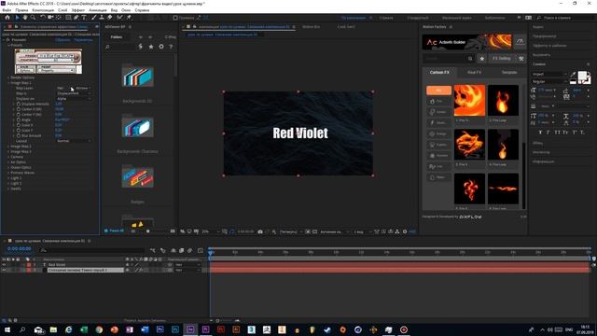The width and height of the screenshot is (597, 336).
Task: Open Chrome from the taskbar
Action: click(x=99, y=329)
